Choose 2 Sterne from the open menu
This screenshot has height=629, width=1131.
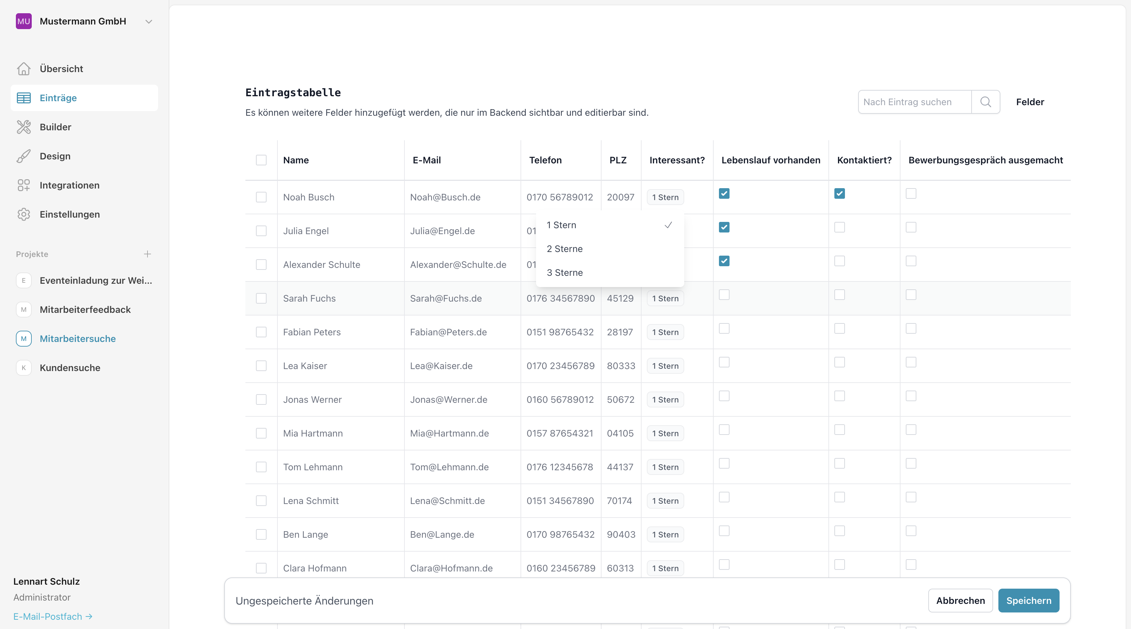pyautogui.click(x=565, y=249)
